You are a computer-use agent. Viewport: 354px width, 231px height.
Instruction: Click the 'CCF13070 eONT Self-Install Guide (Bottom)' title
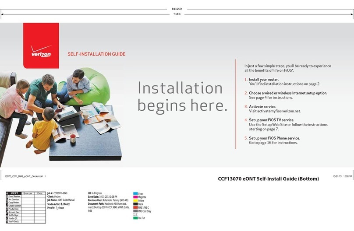[269, 178]
